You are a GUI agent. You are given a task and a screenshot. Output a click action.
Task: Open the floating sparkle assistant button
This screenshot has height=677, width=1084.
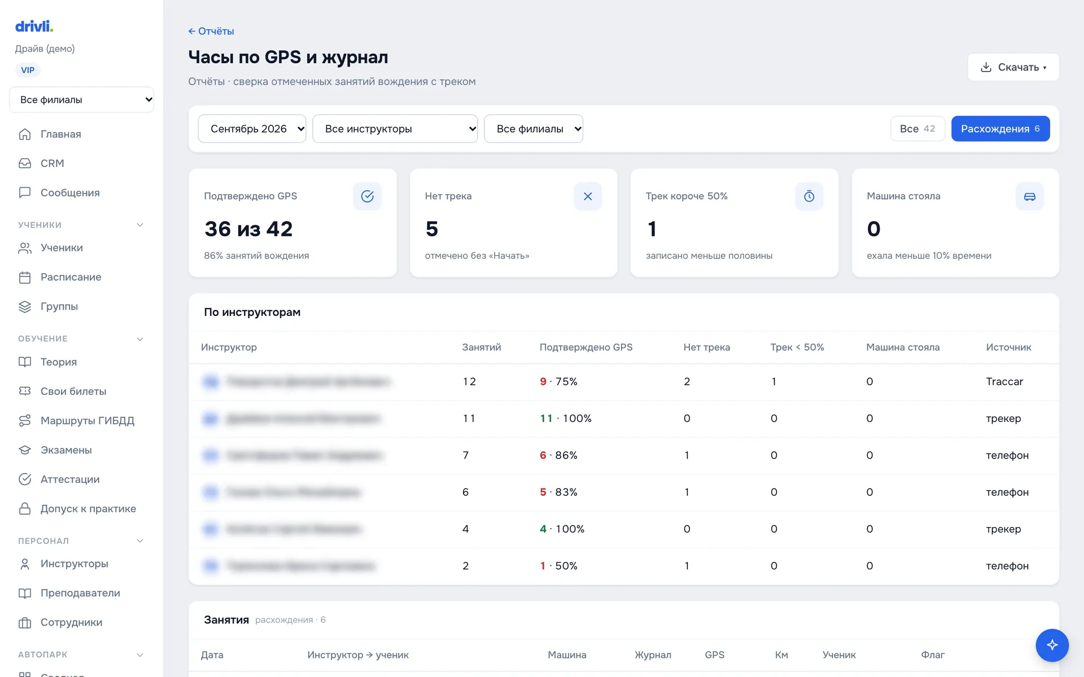coord(1052,645)
